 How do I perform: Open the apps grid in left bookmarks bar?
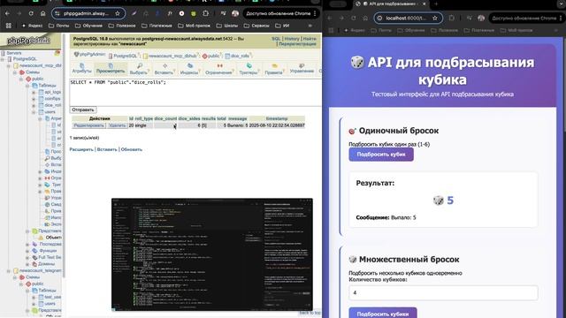pos(9,26)
